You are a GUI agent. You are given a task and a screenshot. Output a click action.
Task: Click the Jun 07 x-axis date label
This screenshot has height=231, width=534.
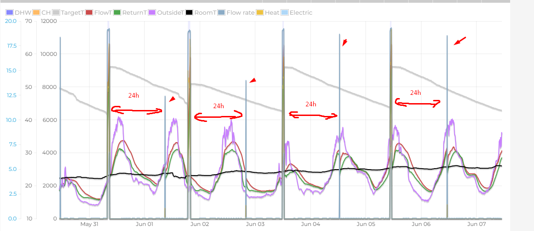click(x=476, y=225)
